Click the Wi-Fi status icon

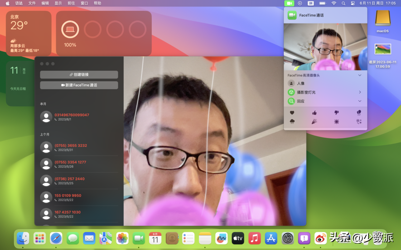click(x=334, y=3)
